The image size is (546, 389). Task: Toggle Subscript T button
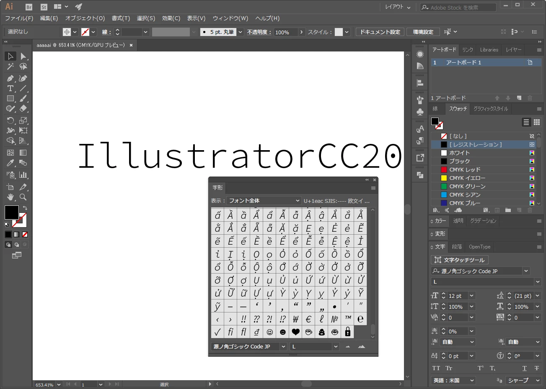(493, 368)
